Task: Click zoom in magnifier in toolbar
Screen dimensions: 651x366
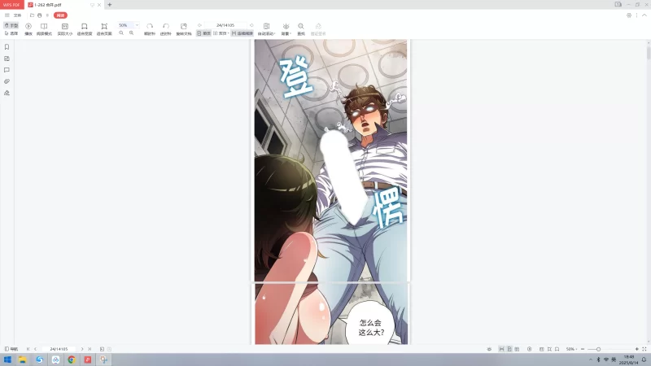Action: 131,33
